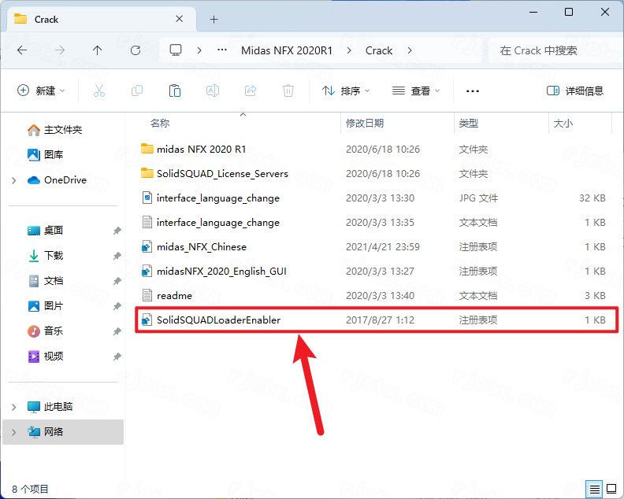Open the 新建 (New) dropdown

coord(41,91)
